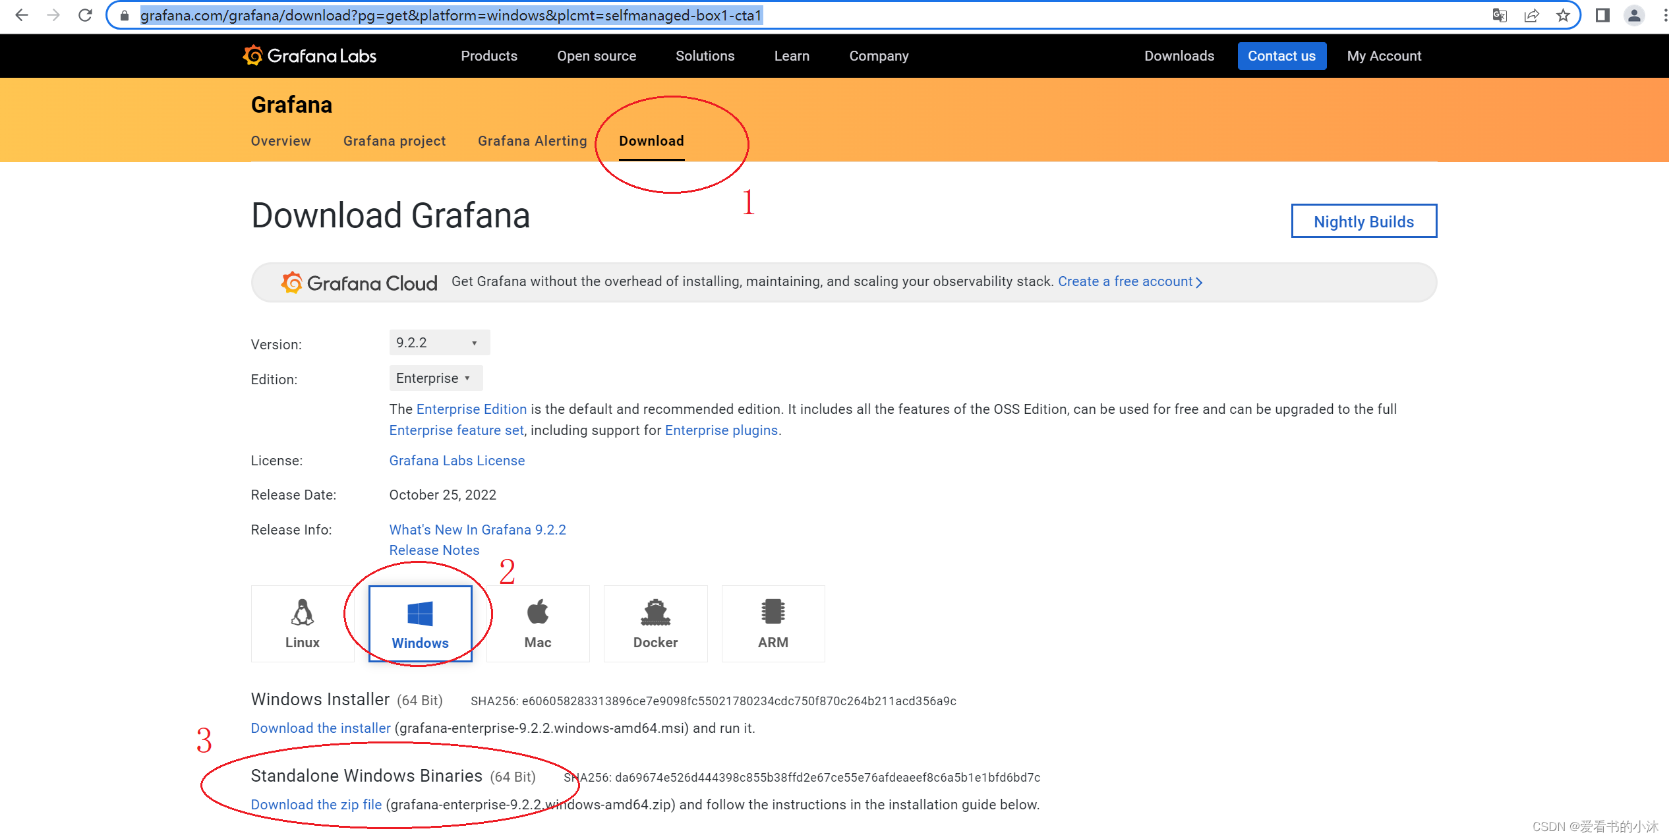Image resolution: width=1669 pixels, height=839 pixels.
Task: Select the ARM chip platform tile
Action: (x=773, y=623)
